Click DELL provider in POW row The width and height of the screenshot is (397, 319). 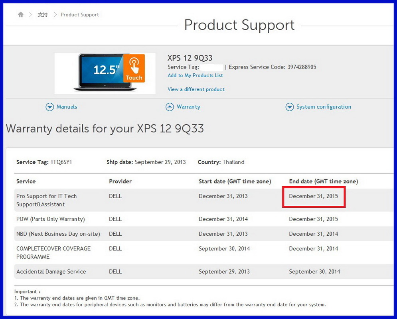(115, 219)
